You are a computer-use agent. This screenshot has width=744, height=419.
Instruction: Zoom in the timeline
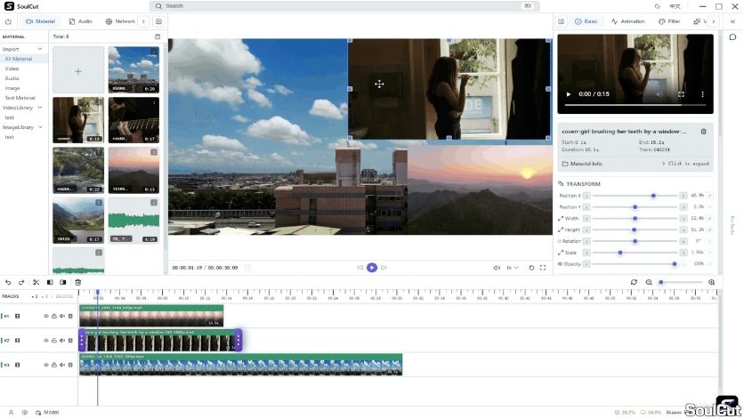[712, 282]
